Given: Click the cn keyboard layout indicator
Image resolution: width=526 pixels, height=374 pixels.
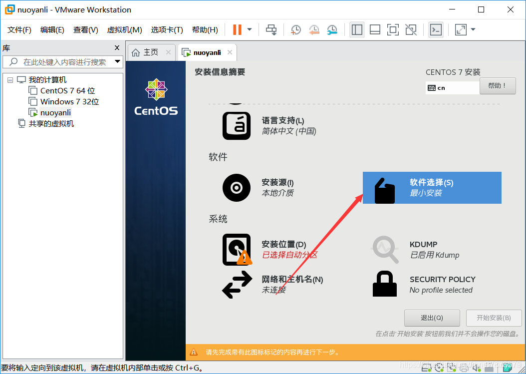Looking at the screenshot, I should point(452,88).
